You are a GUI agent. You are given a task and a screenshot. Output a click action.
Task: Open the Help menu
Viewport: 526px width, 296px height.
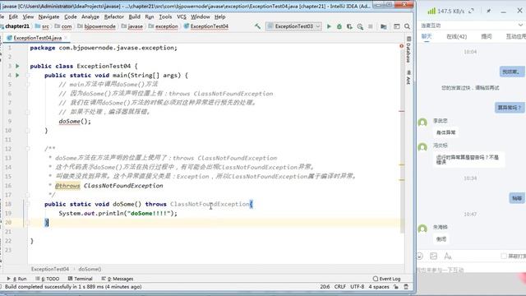pos(219,16)
